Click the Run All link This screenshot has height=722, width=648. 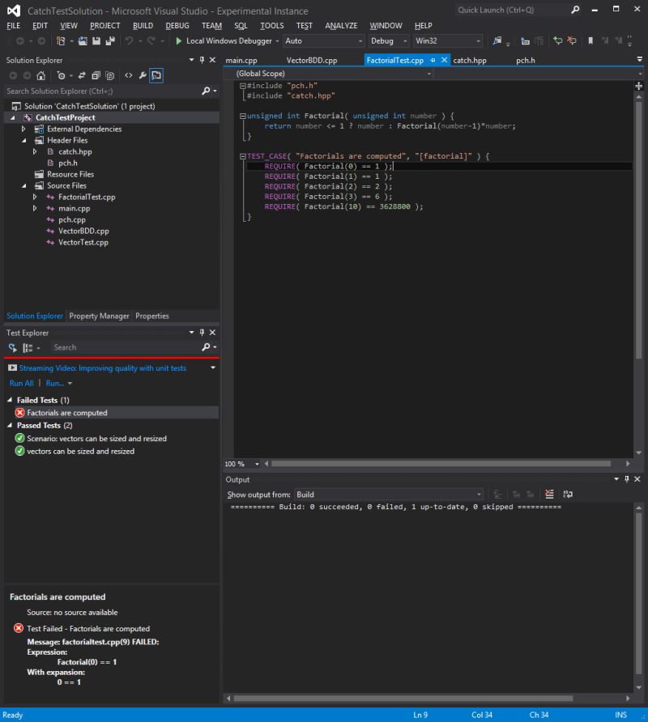pyautogui.click(x=21, y=383)
